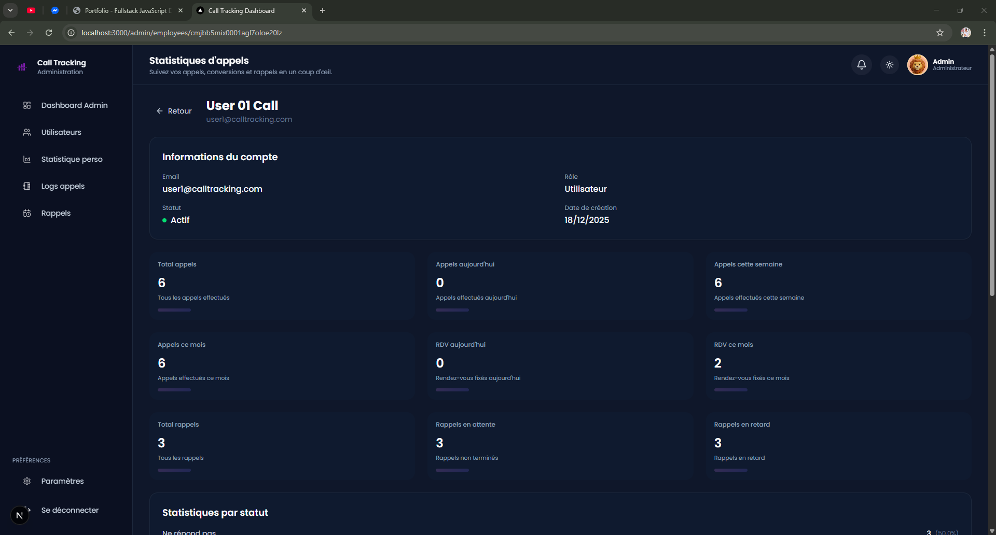Click the notifications bell icon
Viewport: 996px width, 535px height.
(861, 65)
